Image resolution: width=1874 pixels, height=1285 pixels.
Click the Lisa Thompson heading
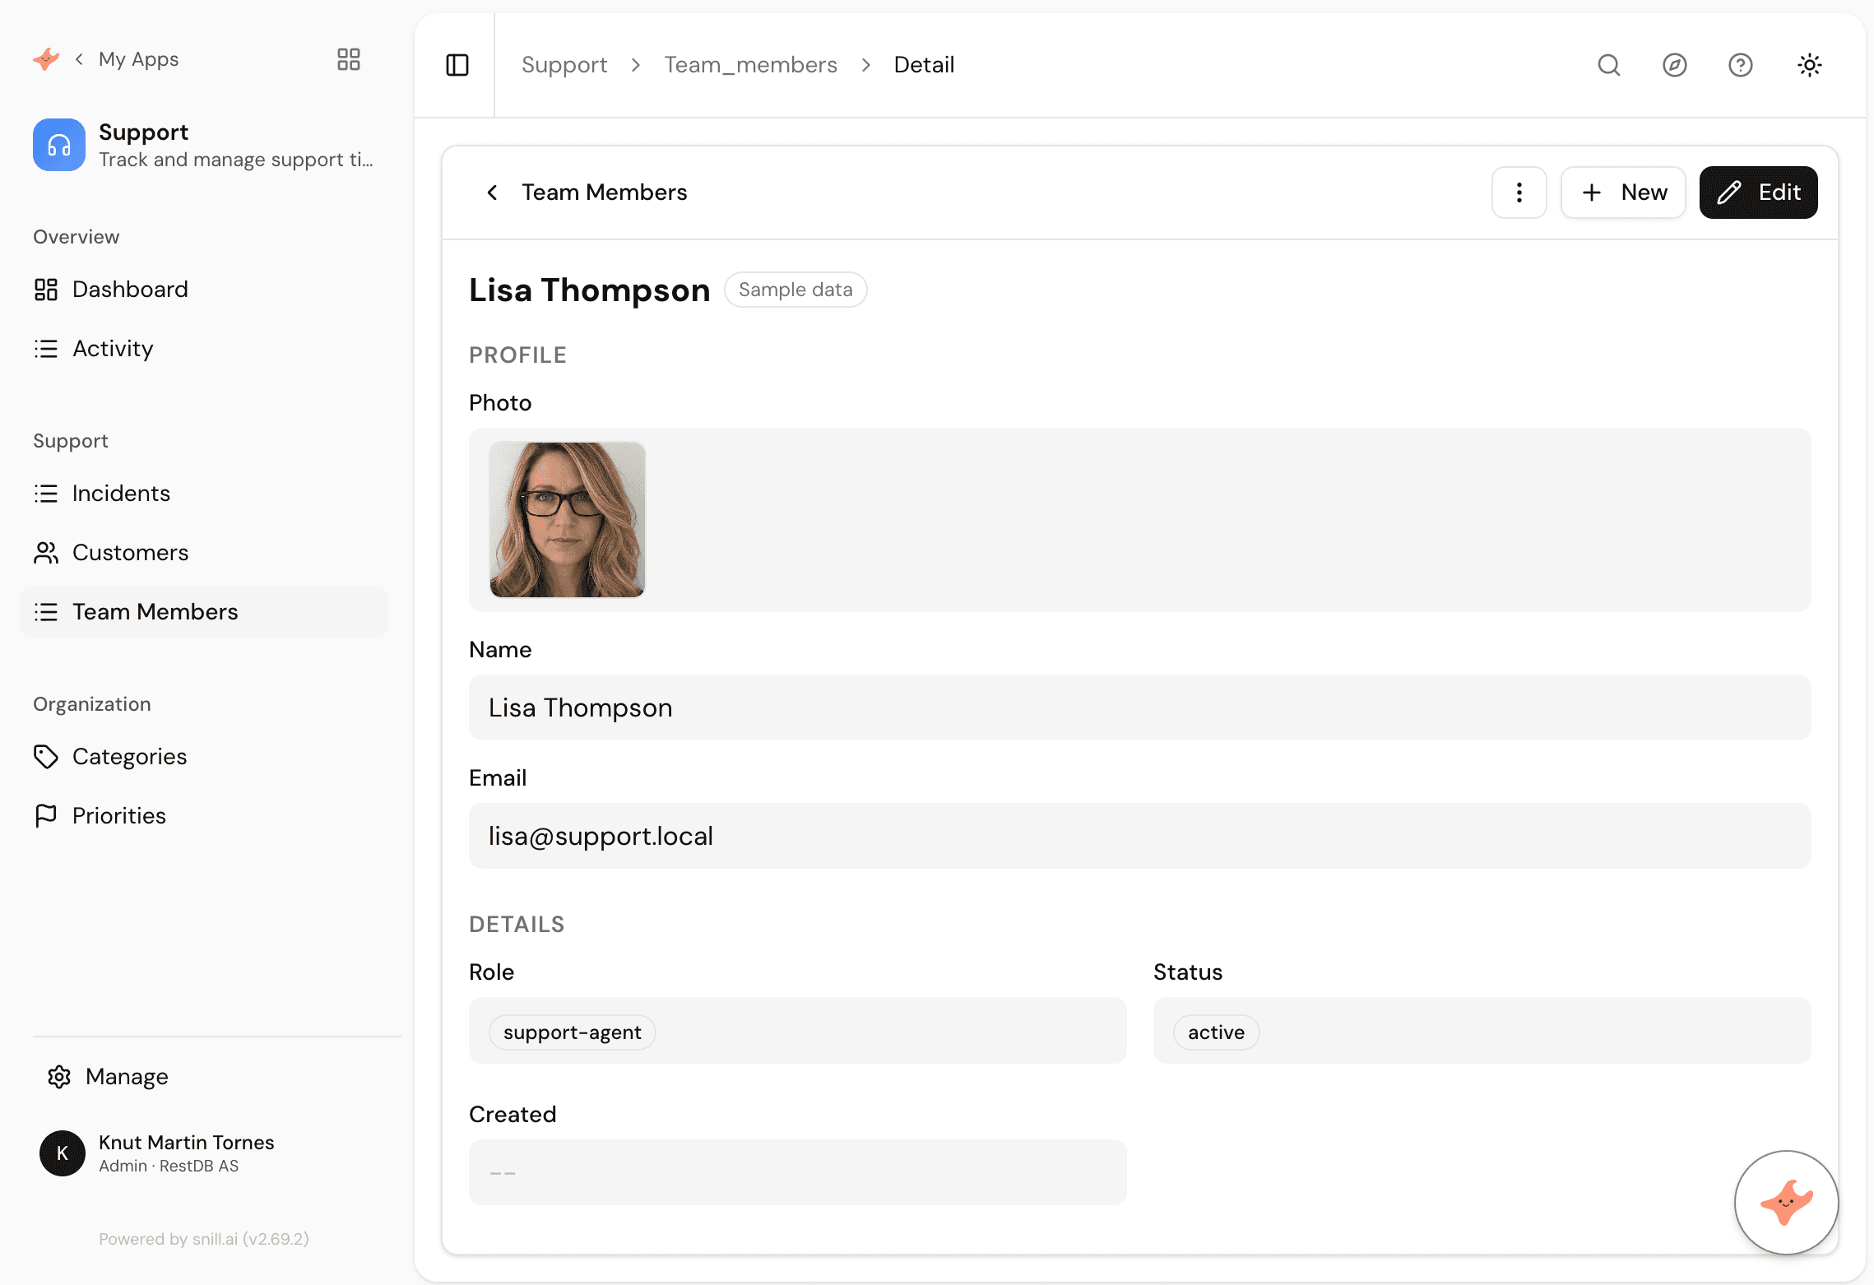[x=590, y=290]
